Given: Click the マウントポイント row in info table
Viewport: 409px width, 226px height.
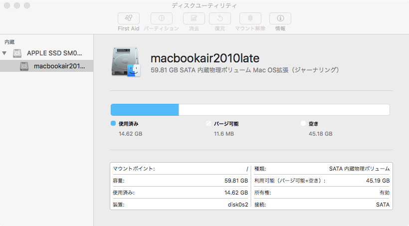Looking at the screenshot, I should coord(181,169).
